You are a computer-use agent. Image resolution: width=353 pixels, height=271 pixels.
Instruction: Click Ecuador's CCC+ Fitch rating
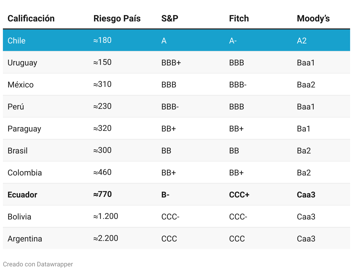(x=239, y=195)
